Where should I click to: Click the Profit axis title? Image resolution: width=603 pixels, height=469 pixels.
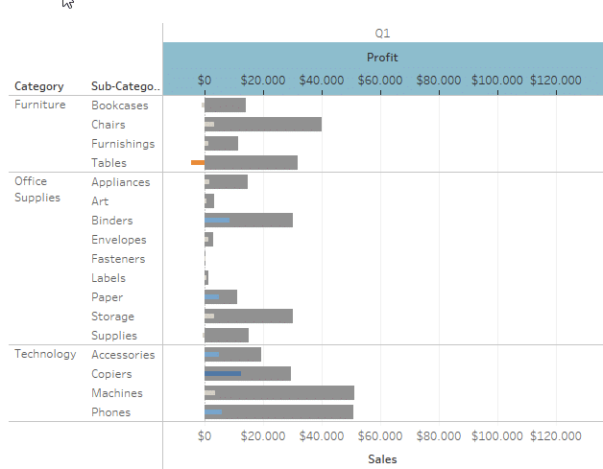click(382, 58)
